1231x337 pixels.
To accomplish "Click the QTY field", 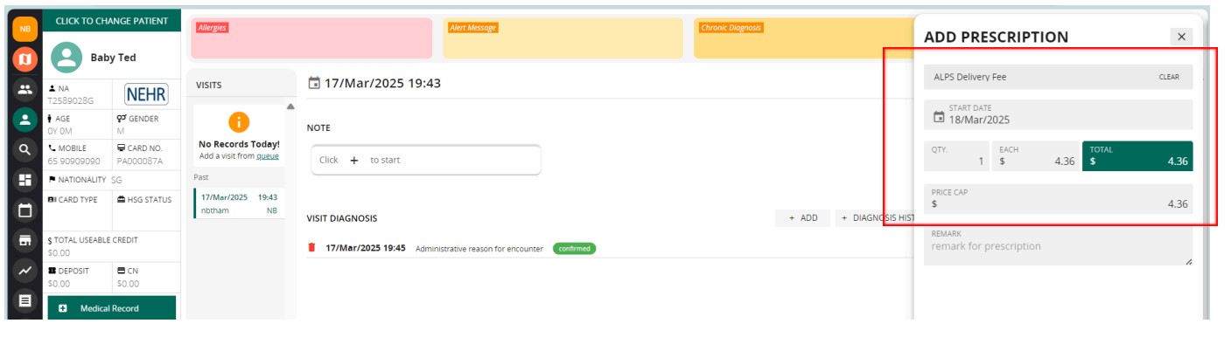I will point(957,156).
